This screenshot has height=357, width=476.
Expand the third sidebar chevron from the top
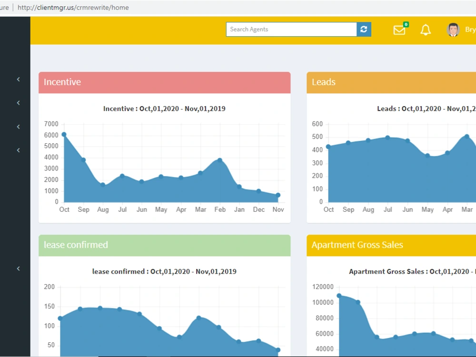(18, 127)
